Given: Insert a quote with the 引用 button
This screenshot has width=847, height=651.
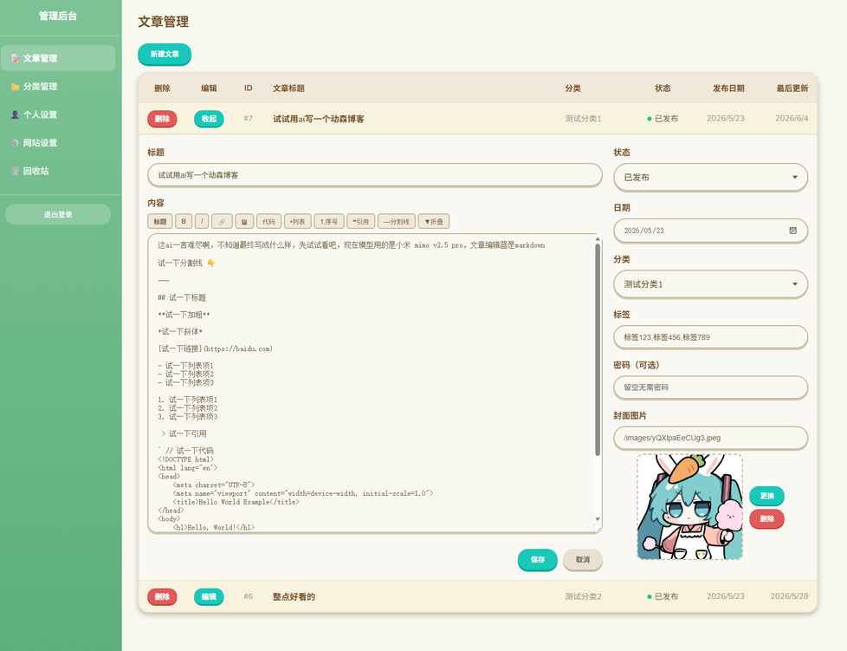Looking at the screenshot, I should pyautogui.click(x=360, y=221).
